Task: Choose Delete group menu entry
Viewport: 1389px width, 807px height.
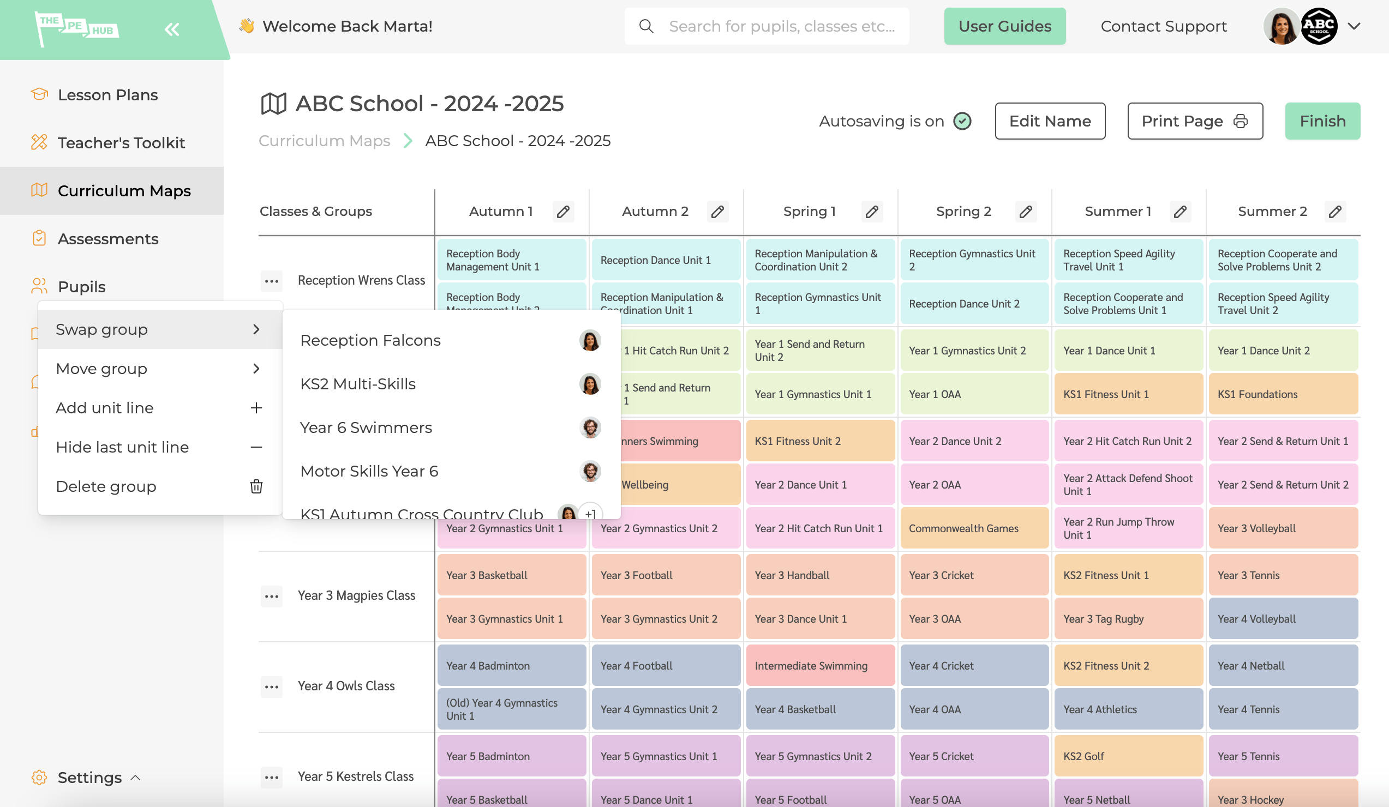Action: click(x=160, y=486)
